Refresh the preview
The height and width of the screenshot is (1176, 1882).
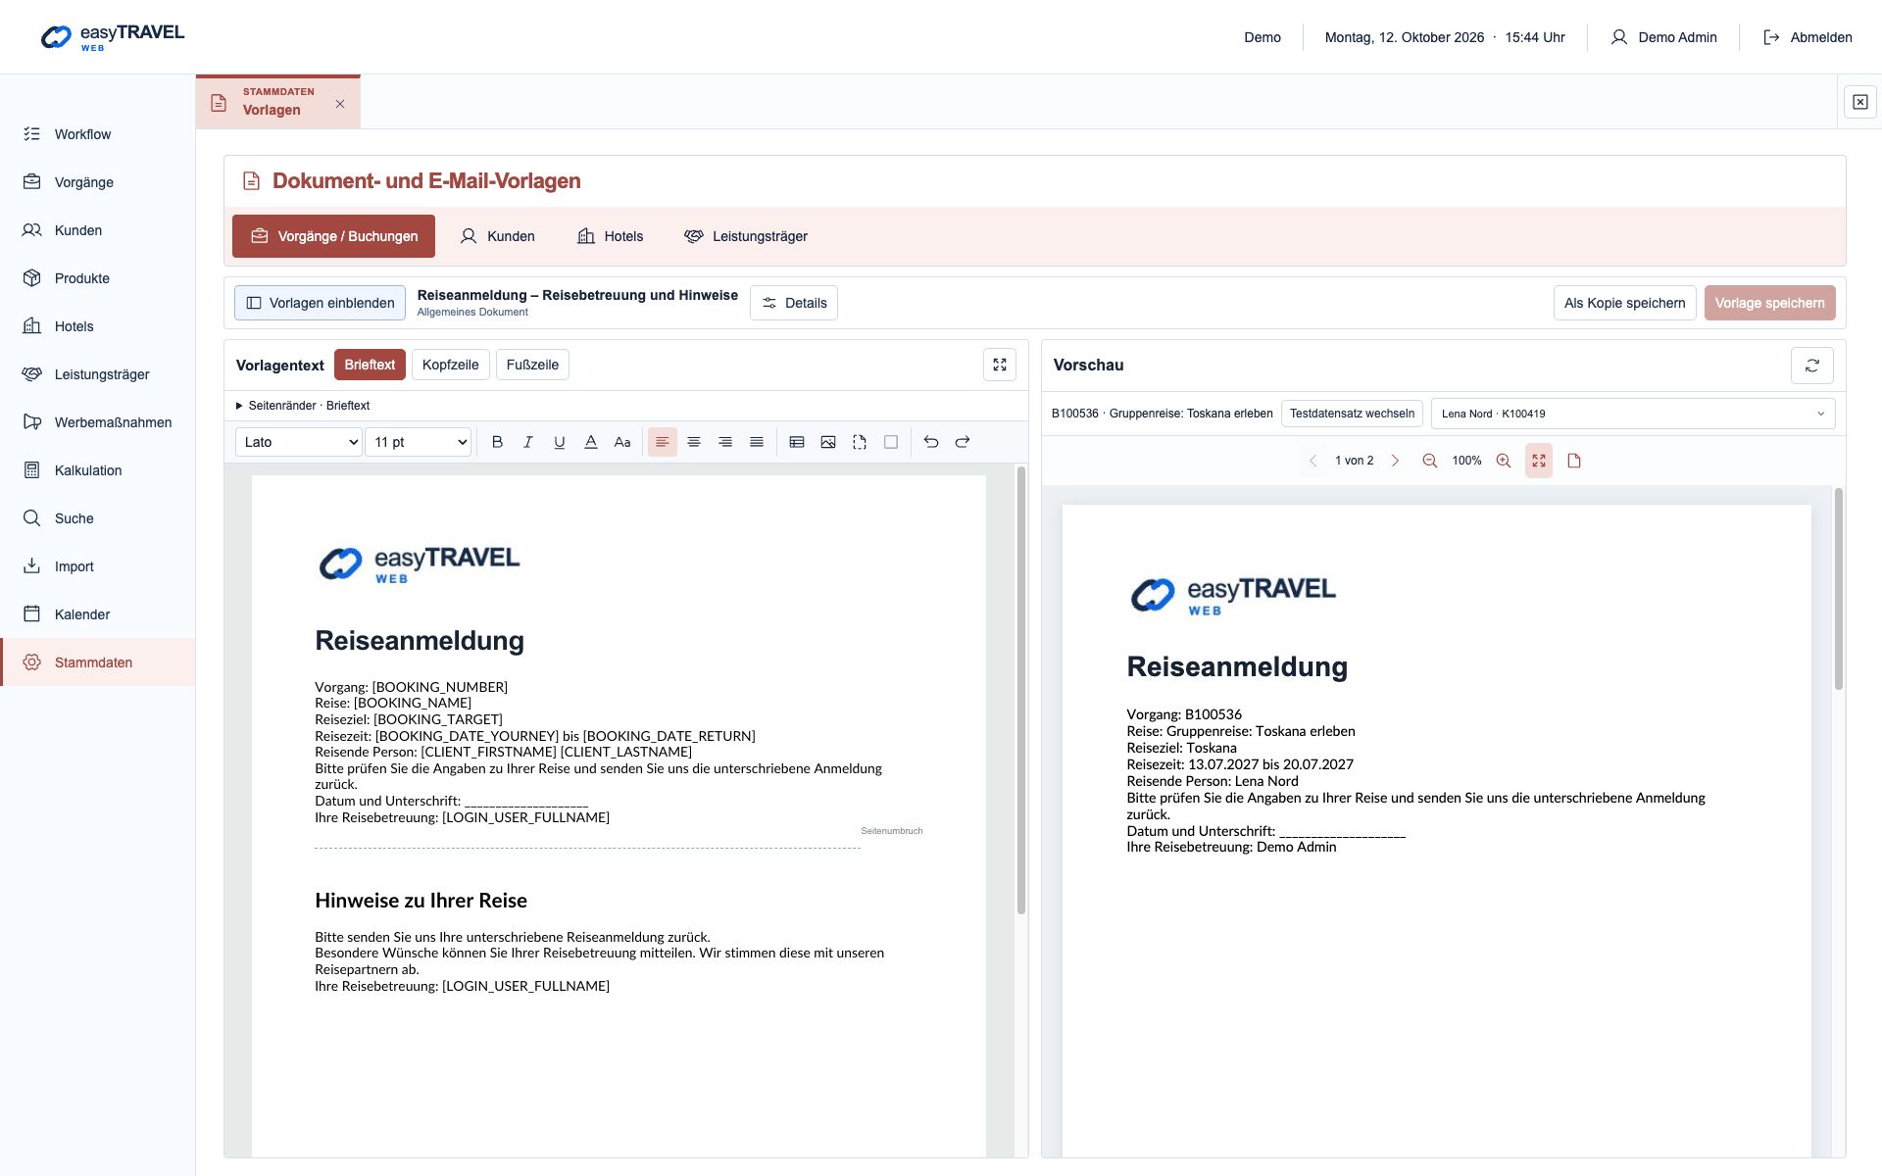point(1812,365)
